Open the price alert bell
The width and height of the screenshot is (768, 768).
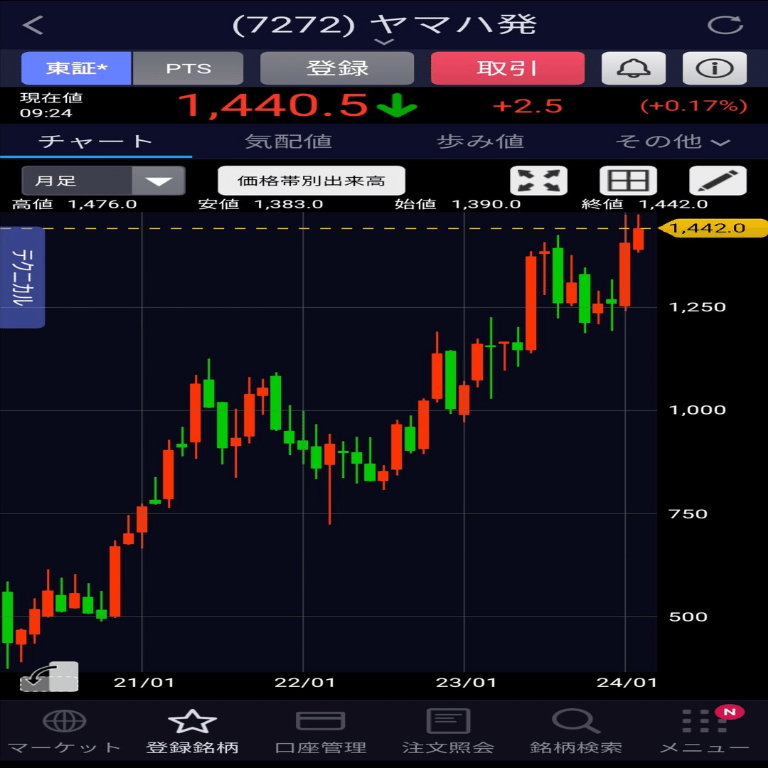click(x=634, y=68)
